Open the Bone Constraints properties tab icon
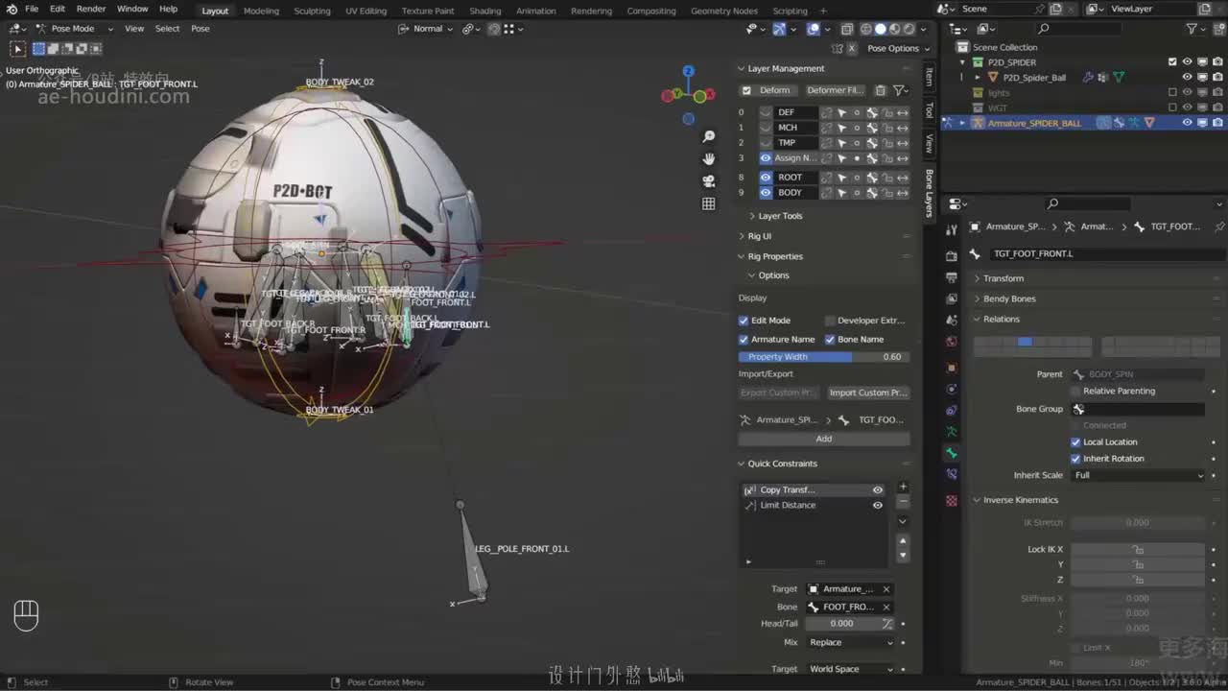 (952, 474)
